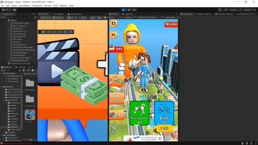Viewport: 258px width, 145px height.
Task: Open the Component menu
Action: coord(37,6)
